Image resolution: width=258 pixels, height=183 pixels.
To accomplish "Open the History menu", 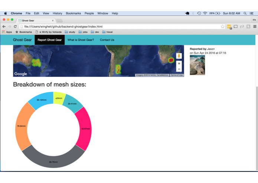I will tap(58, 13).
